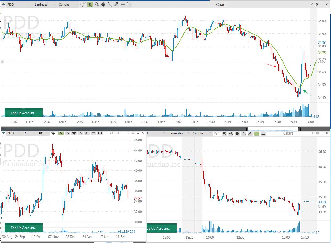Open settings gear in 5 minutes chart
The height and width of the screenshot is (243, 331).
[317, 133]
